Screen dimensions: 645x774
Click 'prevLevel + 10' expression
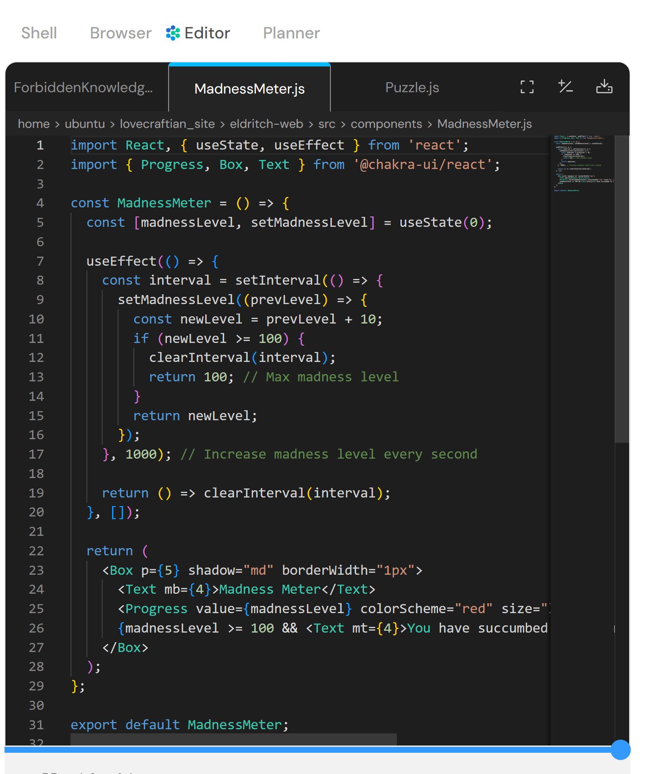click(321, 319)
